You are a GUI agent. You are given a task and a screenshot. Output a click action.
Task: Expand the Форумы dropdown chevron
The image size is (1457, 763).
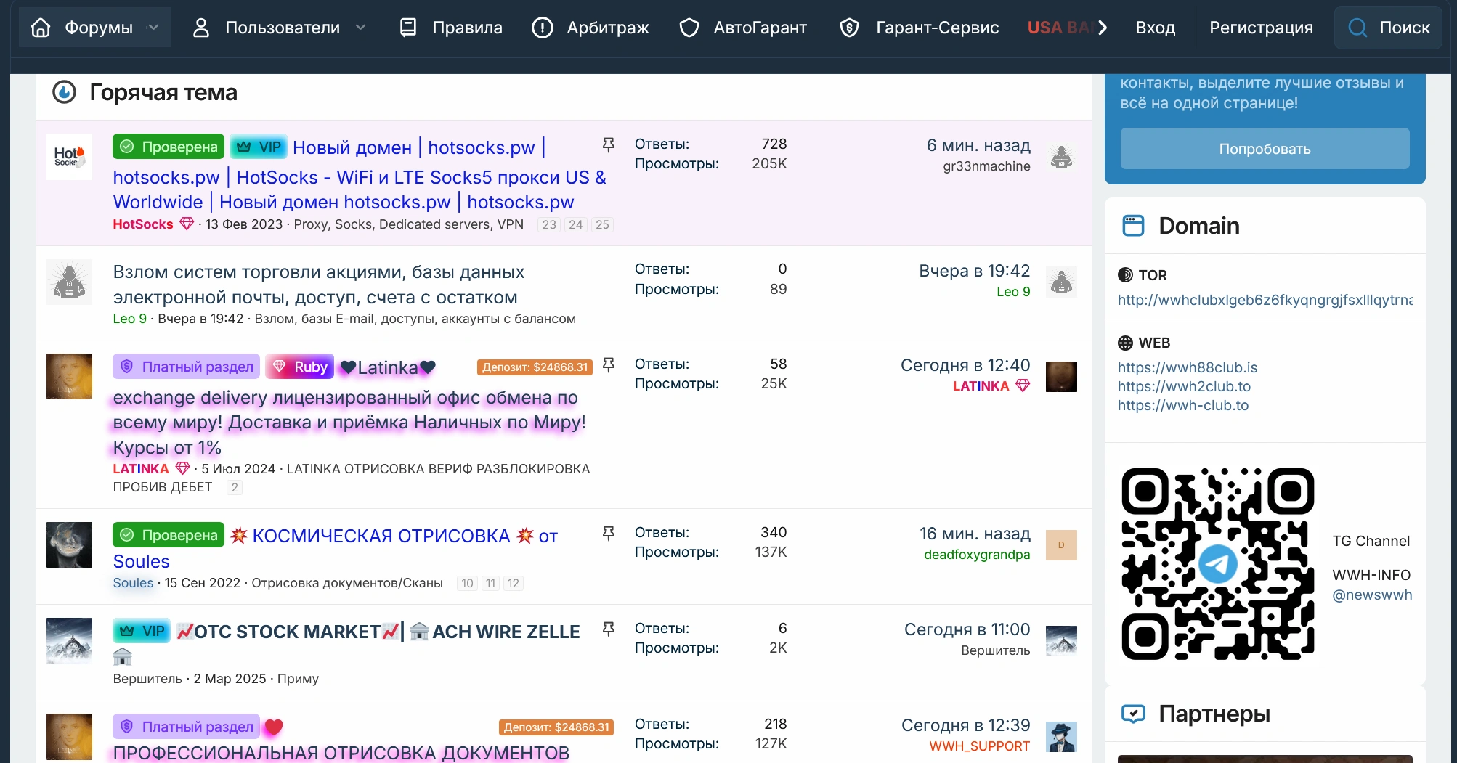[153, 28]
